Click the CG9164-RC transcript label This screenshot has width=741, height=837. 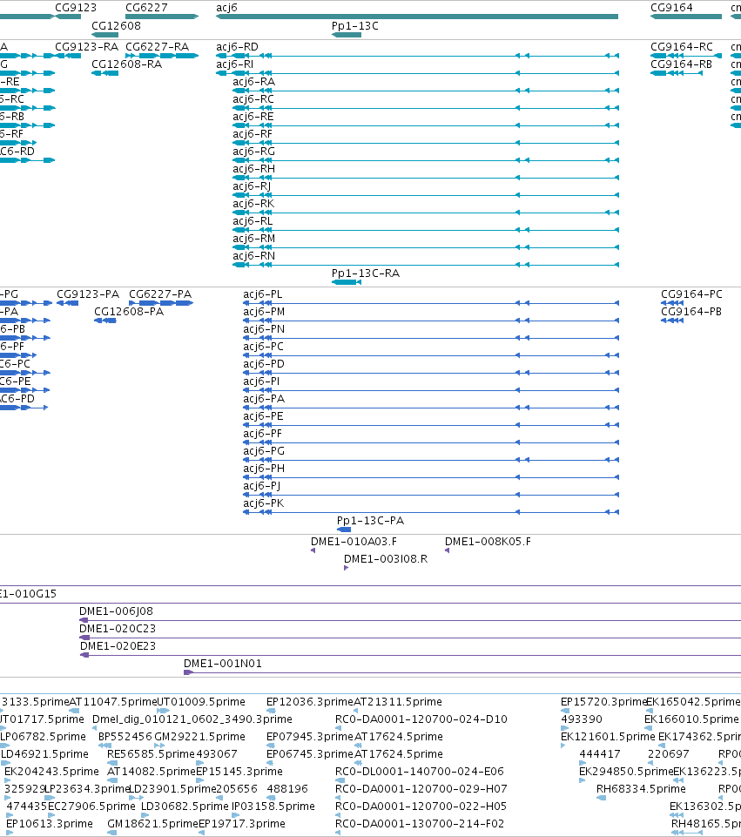681,46
